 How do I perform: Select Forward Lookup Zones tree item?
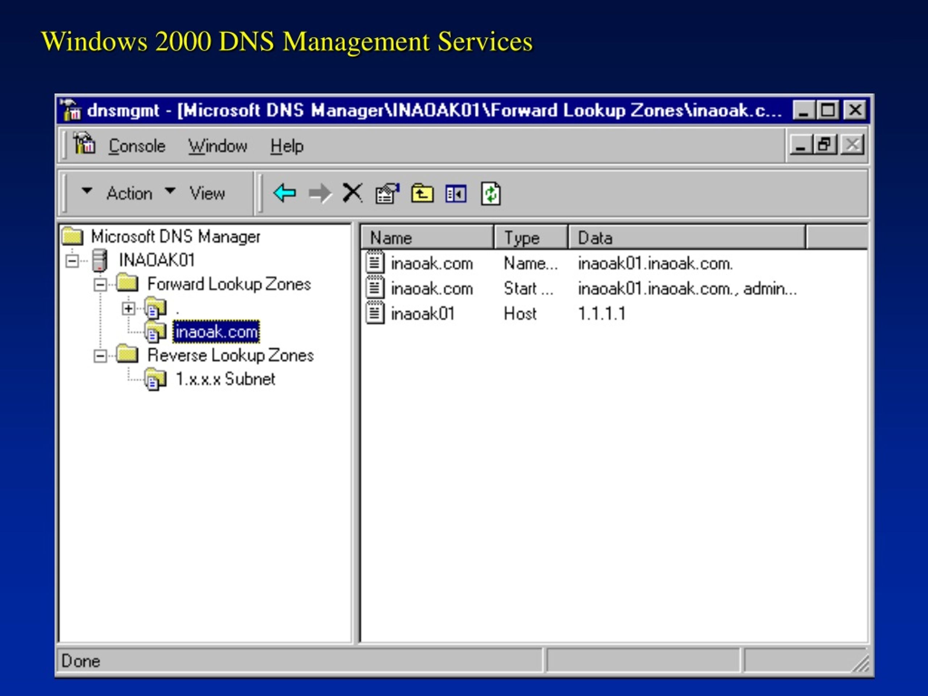229,284
